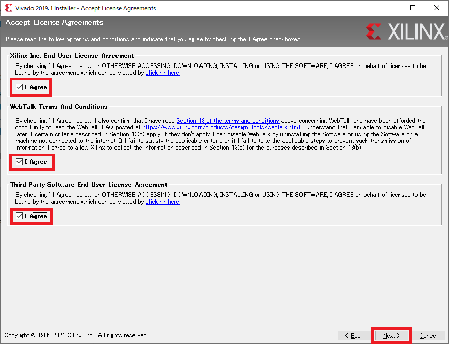Proceed by pressing the Next button
The image size is (449, 344).
point(391,335)
